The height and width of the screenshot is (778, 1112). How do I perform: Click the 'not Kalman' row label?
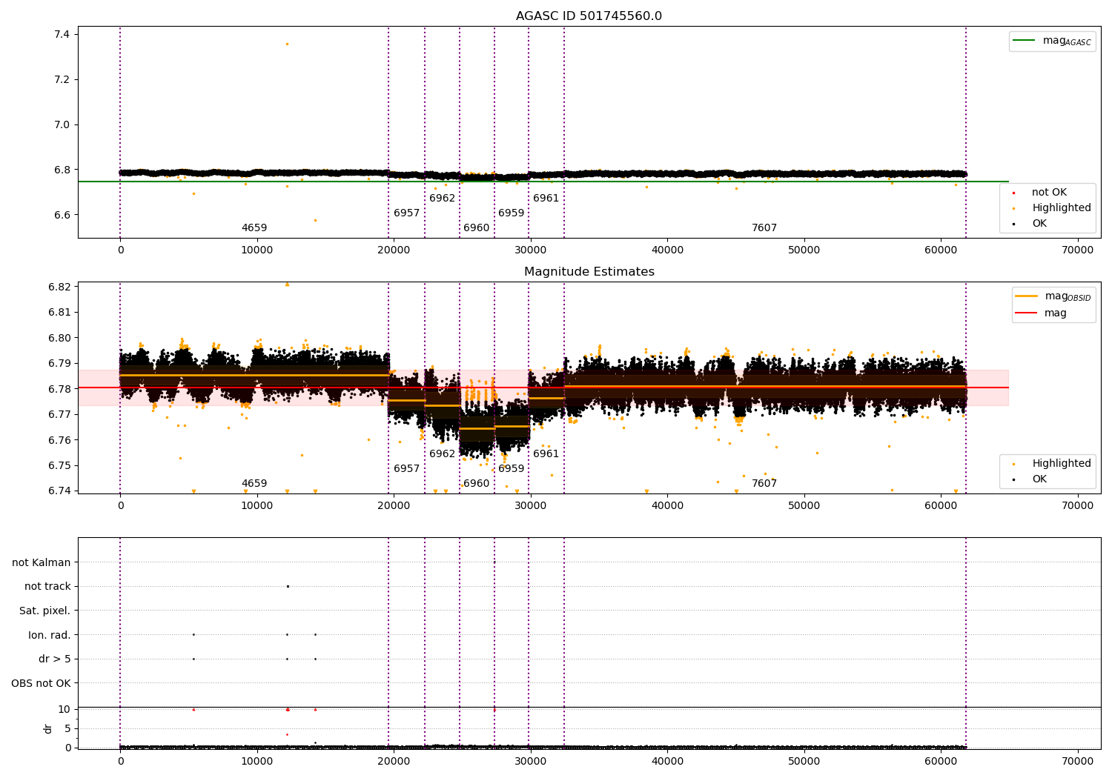[42, 563]
